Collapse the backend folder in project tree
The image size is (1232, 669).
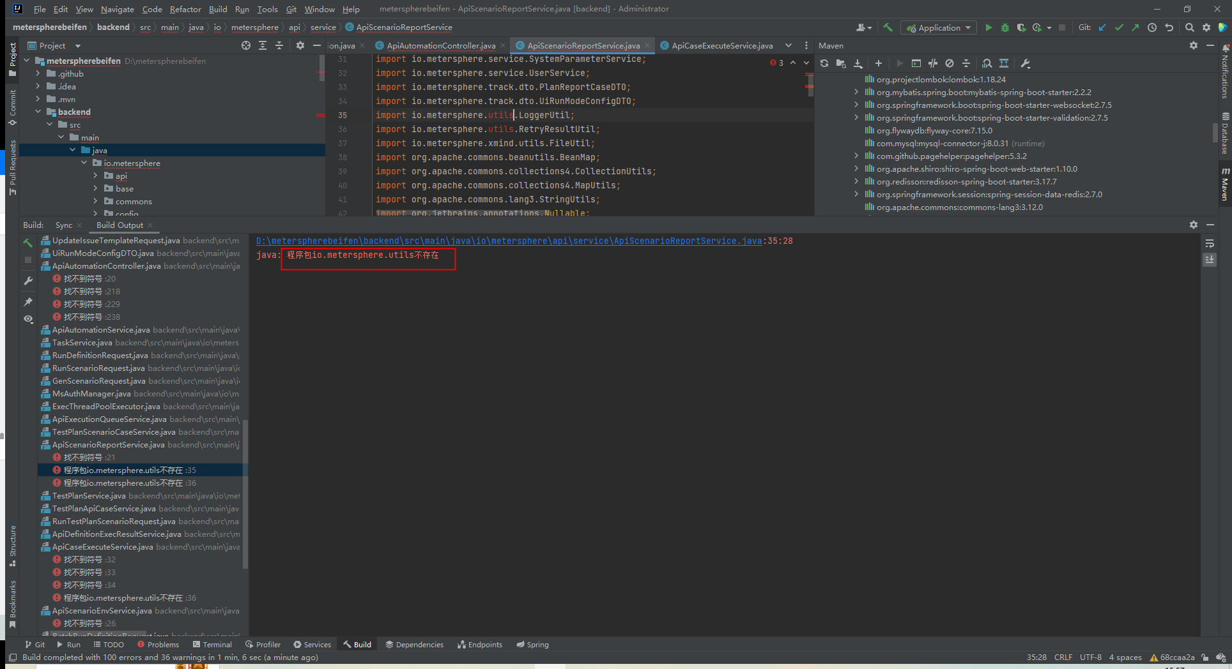(x=38, y=112)
